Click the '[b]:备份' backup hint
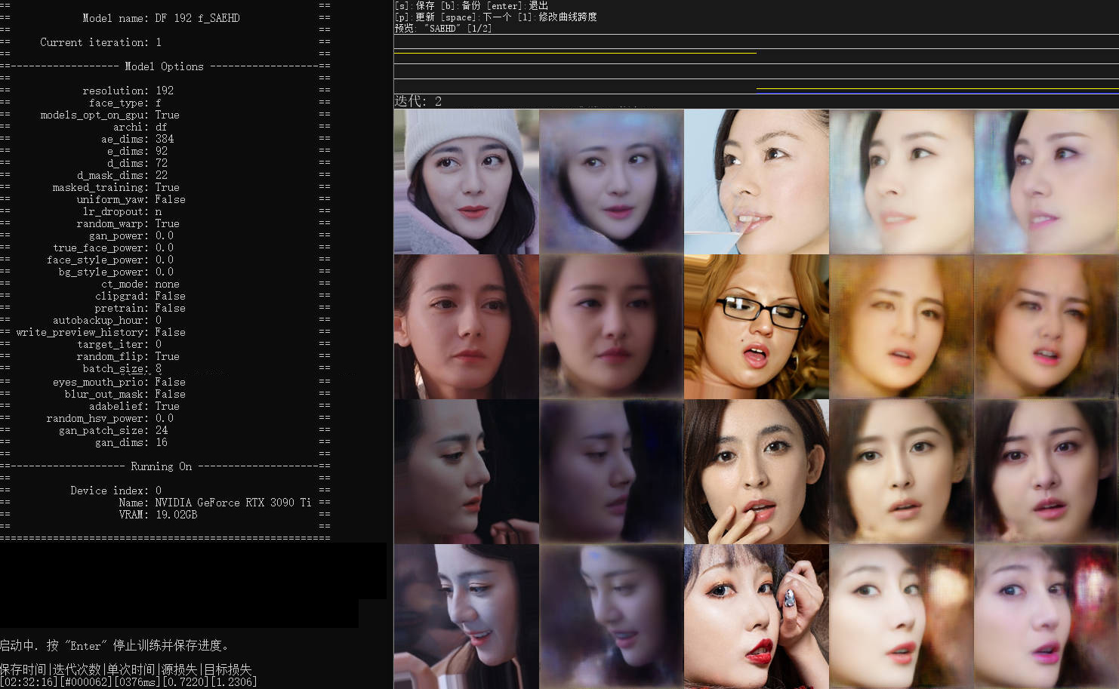 pos(461,5)
